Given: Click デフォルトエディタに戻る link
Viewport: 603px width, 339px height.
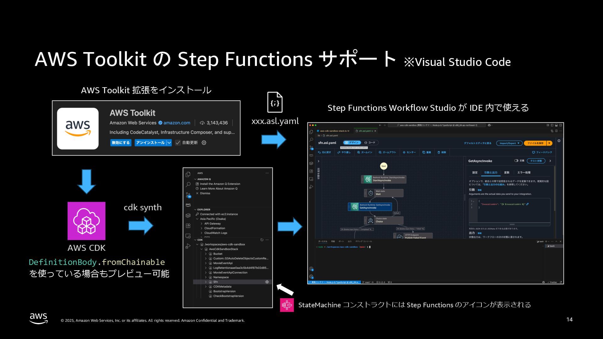Looking at the screenshot, I should pos(477,143).
